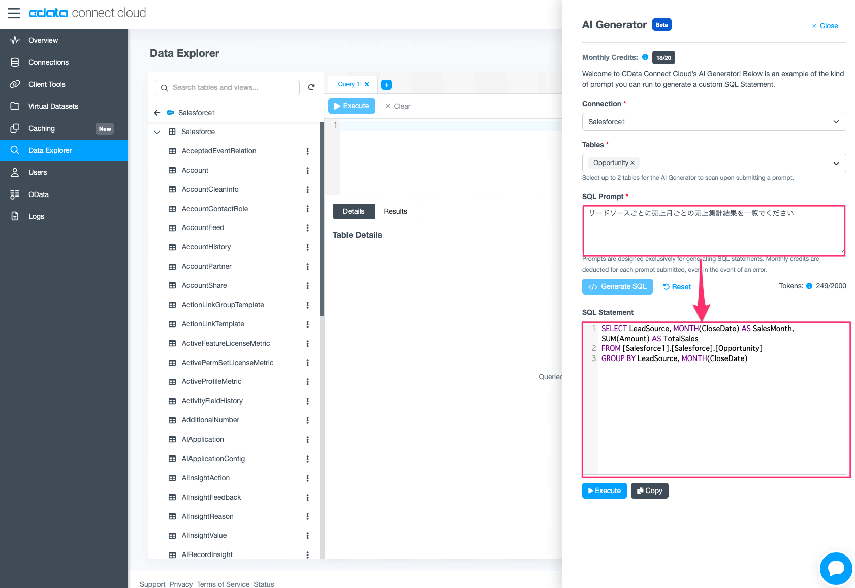The image size is (855, 588).
Task: Click the Generate SQL button
Action: (617, 286)
